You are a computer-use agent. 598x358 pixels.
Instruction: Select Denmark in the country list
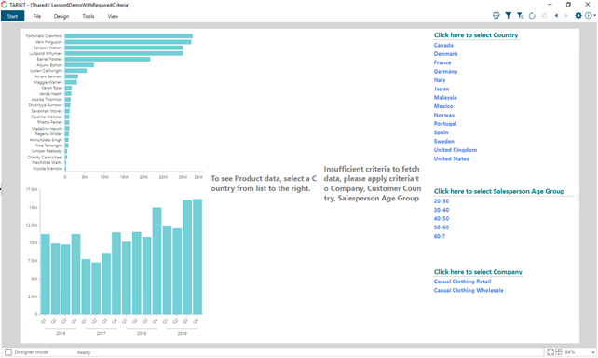445,54
